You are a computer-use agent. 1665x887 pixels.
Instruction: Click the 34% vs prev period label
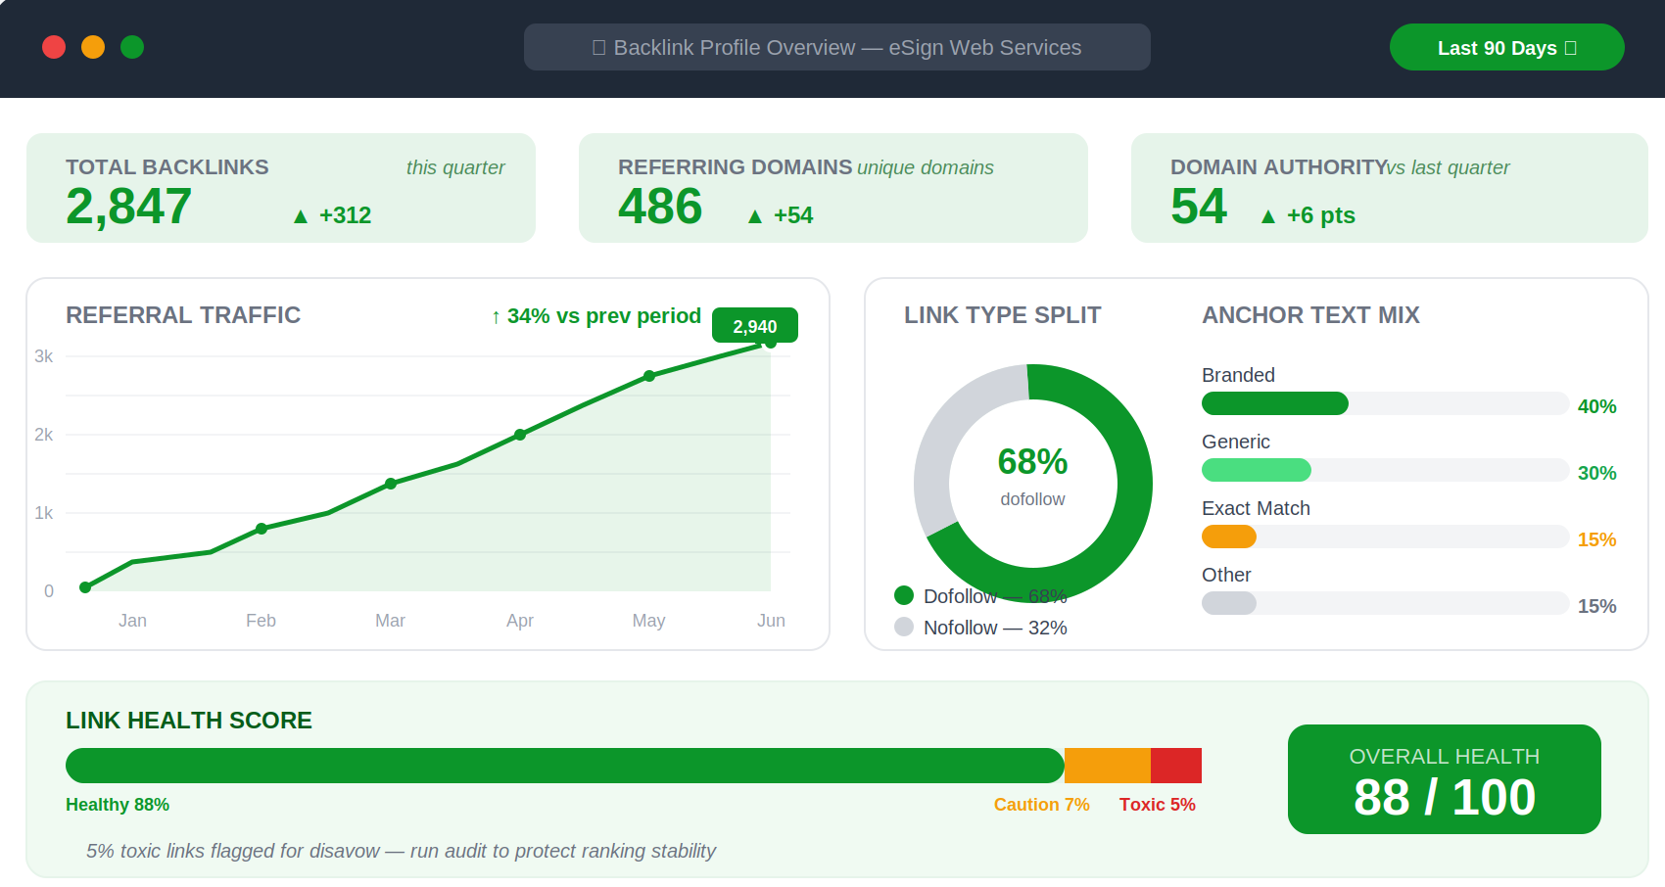point(595,316)
